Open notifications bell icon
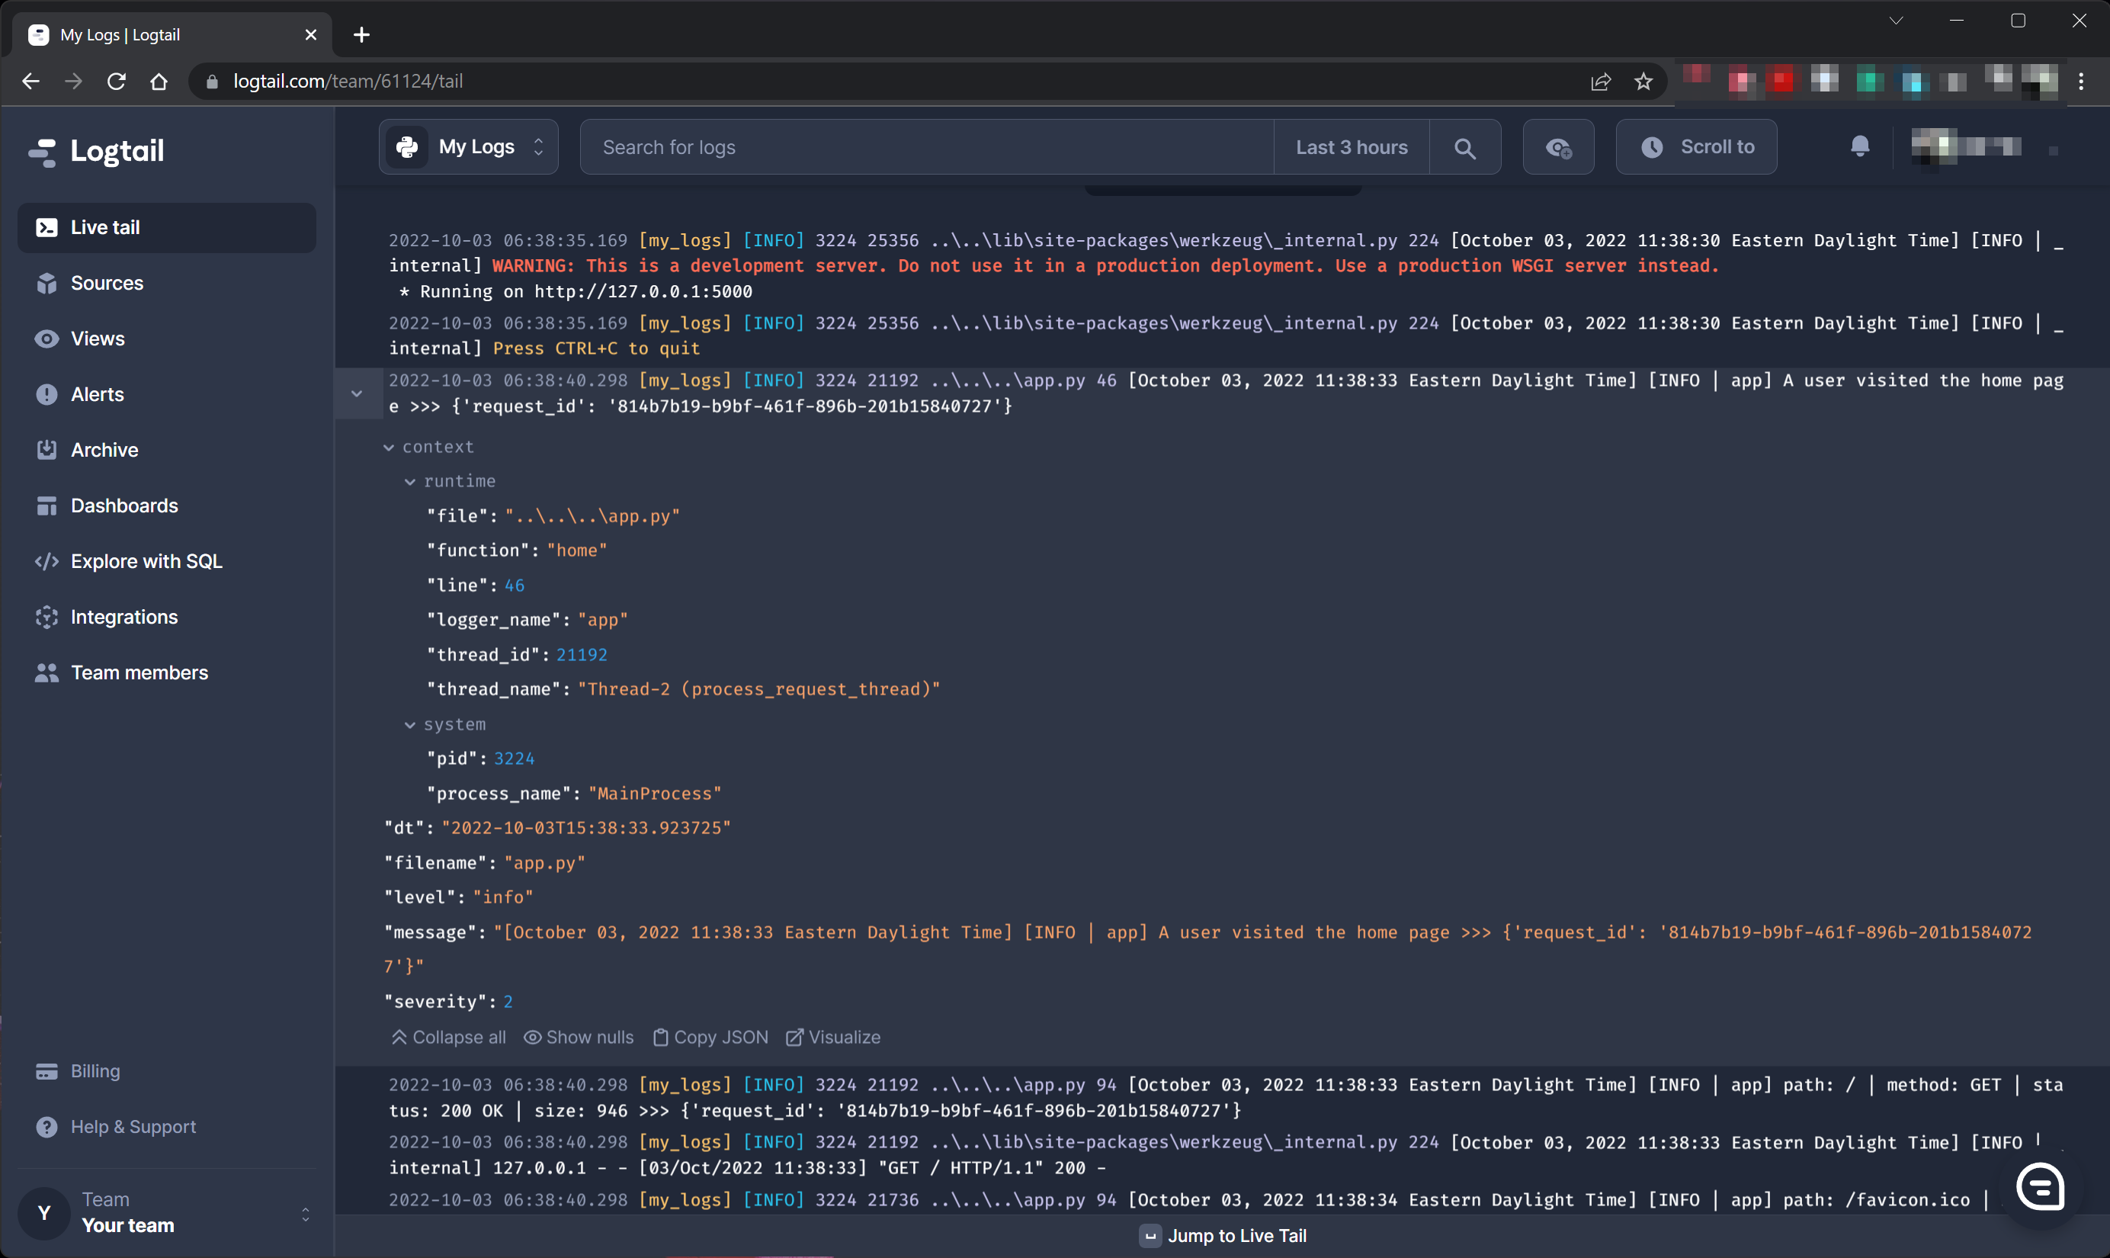Image resolution: width=2110 pixels, height=1258 pixels. tap(1859, 146)
